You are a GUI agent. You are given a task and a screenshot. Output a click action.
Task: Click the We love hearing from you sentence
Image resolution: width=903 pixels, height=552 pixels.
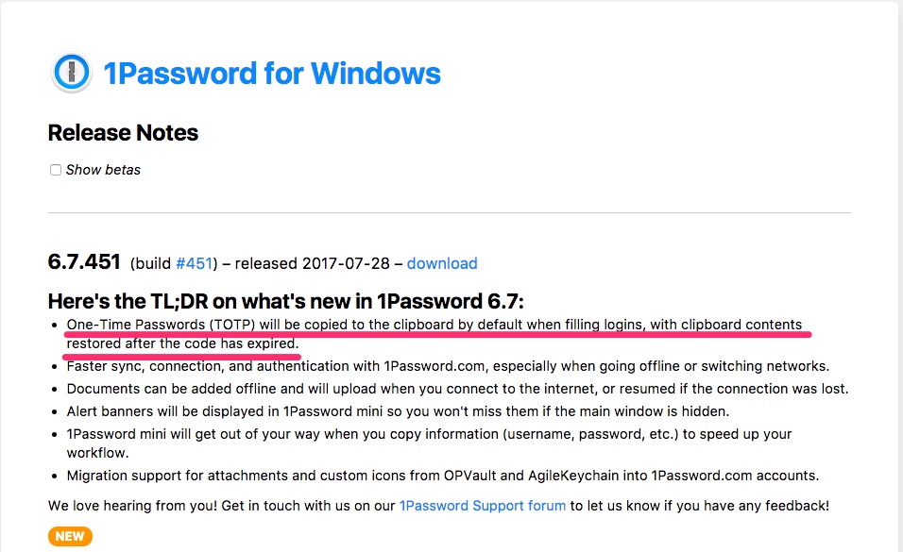point(438,506)
